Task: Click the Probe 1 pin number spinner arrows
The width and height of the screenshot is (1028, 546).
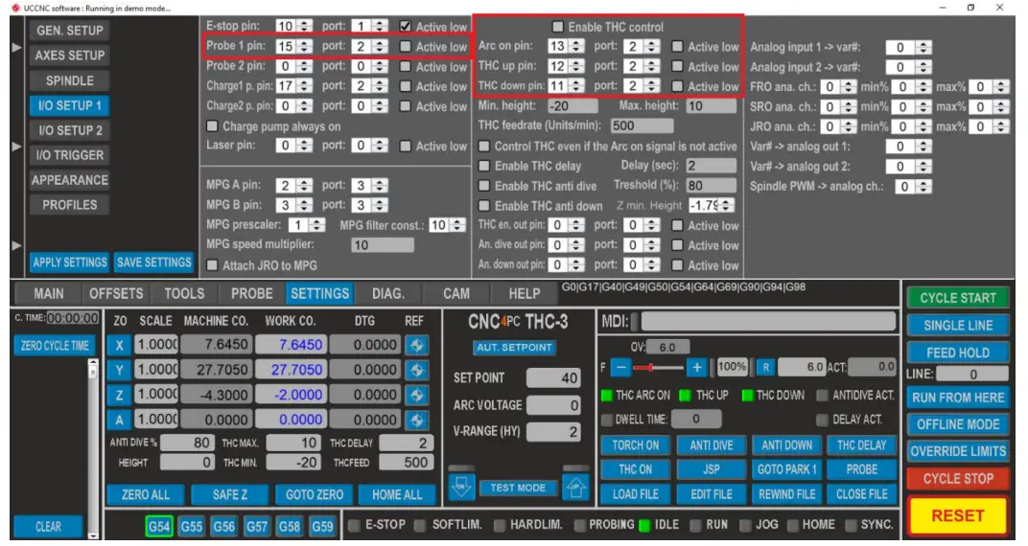Action: (304, 47)
